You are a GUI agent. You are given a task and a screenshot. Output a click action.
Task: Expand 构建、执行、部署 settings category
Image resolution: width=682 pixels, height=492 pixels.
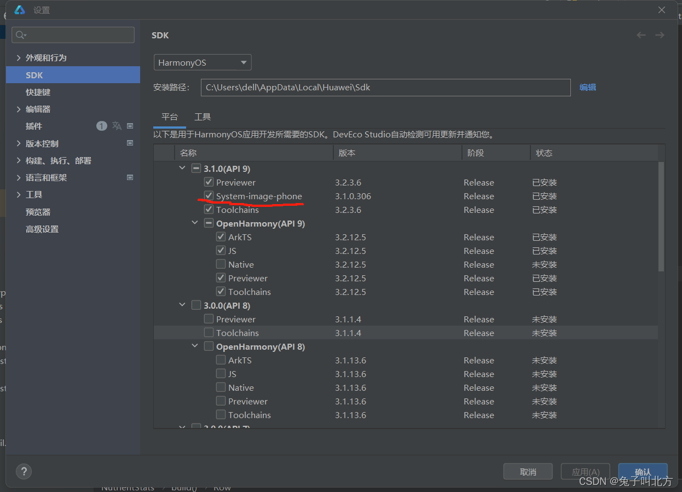click(19, 160)
